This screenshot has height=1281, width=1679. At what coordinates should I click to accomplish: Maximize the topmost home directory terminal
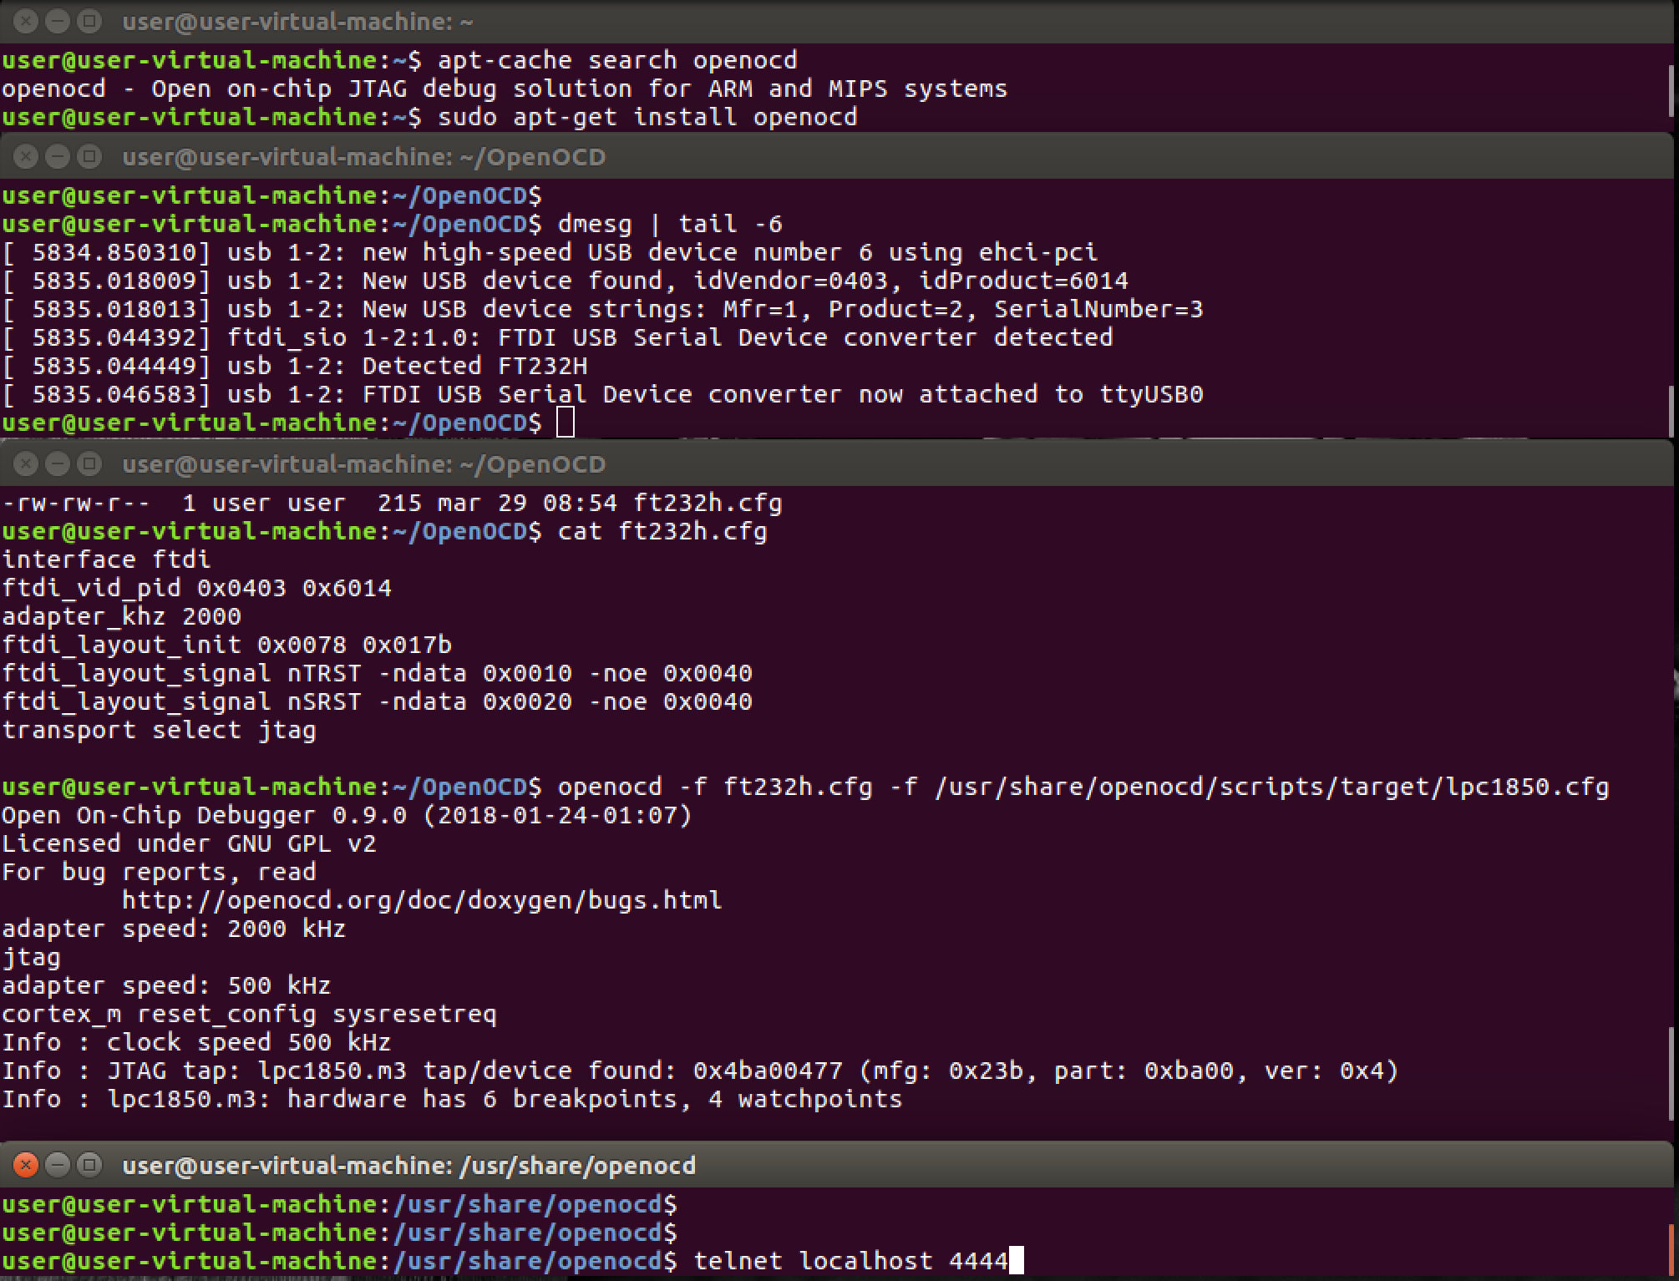point(89,21)
